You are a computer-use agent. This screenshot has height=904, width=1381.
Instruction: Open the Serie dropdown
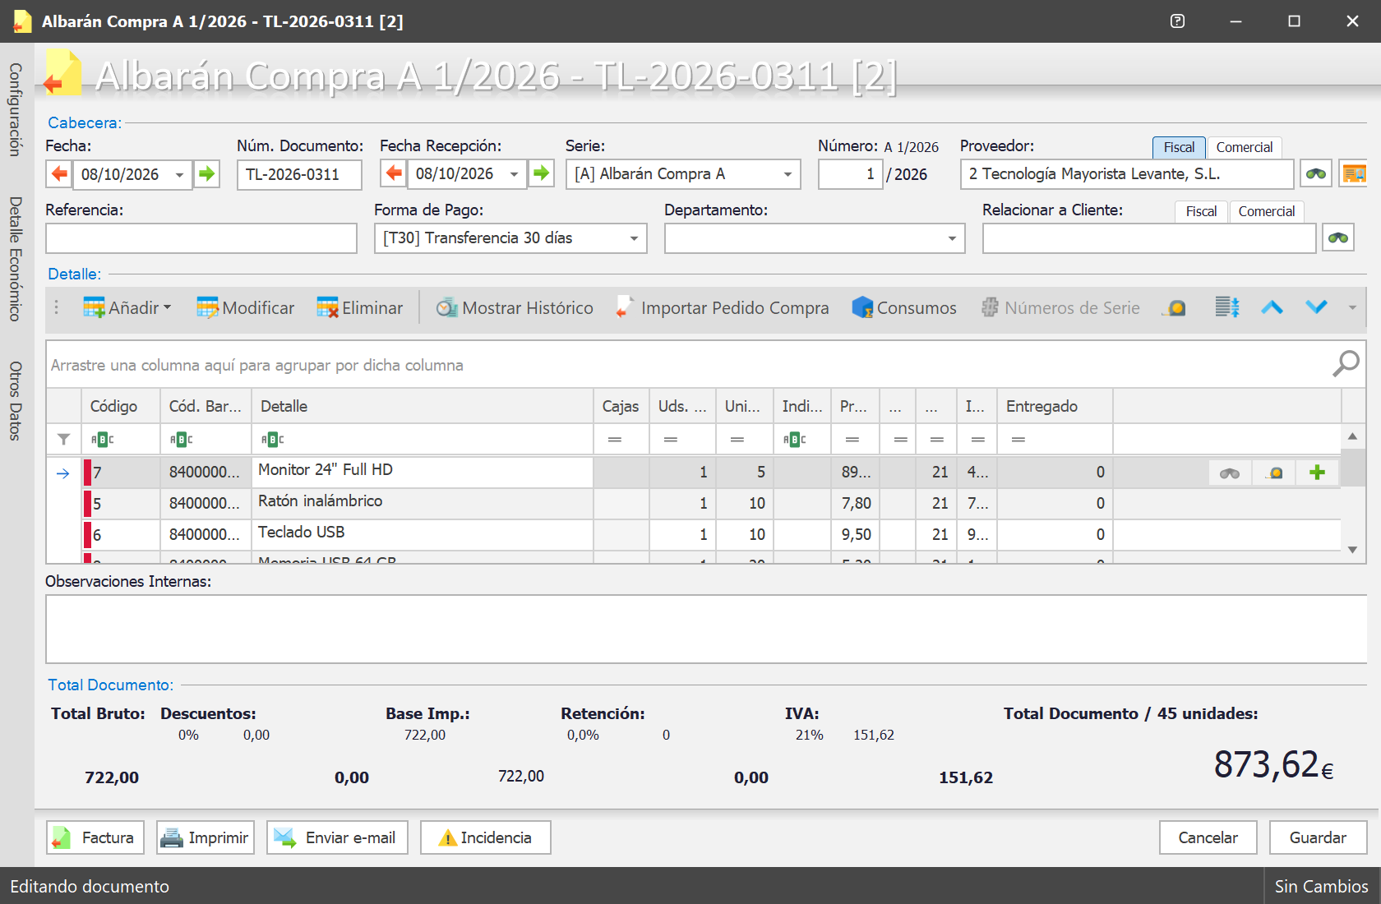[787, 174]
